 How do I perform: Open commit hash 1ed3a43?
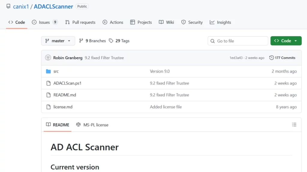point(236,58)
